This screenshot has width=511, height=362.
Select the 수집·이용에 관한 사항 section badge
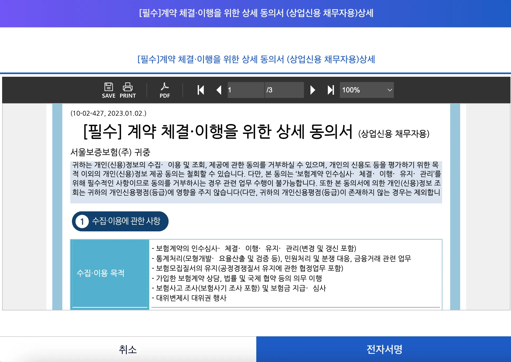120,221
